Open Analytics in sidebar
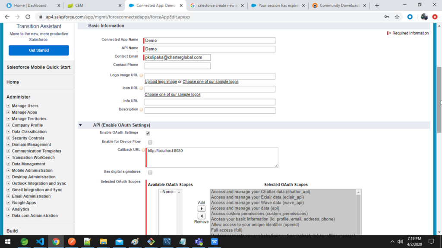Viewport: 442px width, 248px height. (21, 209)
